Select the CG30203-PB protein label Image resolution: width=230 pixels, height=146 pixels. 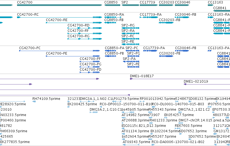tap(170, 53)
